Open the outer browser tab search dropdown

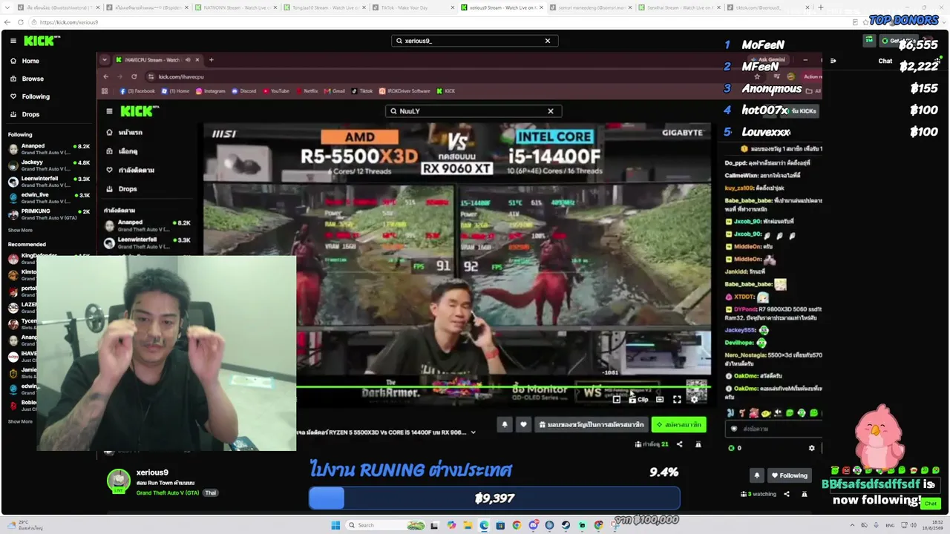click(9, 7)
